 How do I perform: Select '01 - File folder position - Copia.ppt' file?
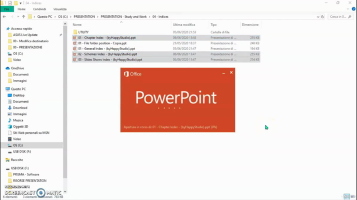[x=166, y=43]
